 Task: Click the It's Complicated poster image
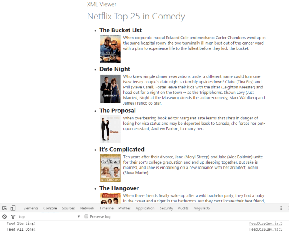(110, 168)
